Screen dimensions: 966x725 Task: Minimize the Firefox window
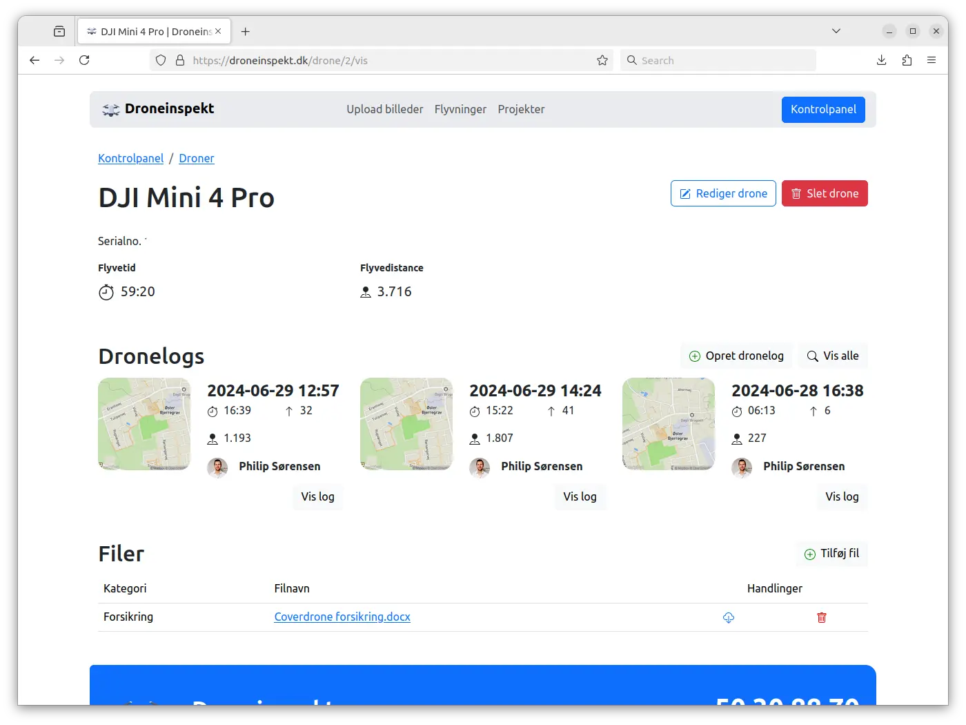[x=889, y=31]
